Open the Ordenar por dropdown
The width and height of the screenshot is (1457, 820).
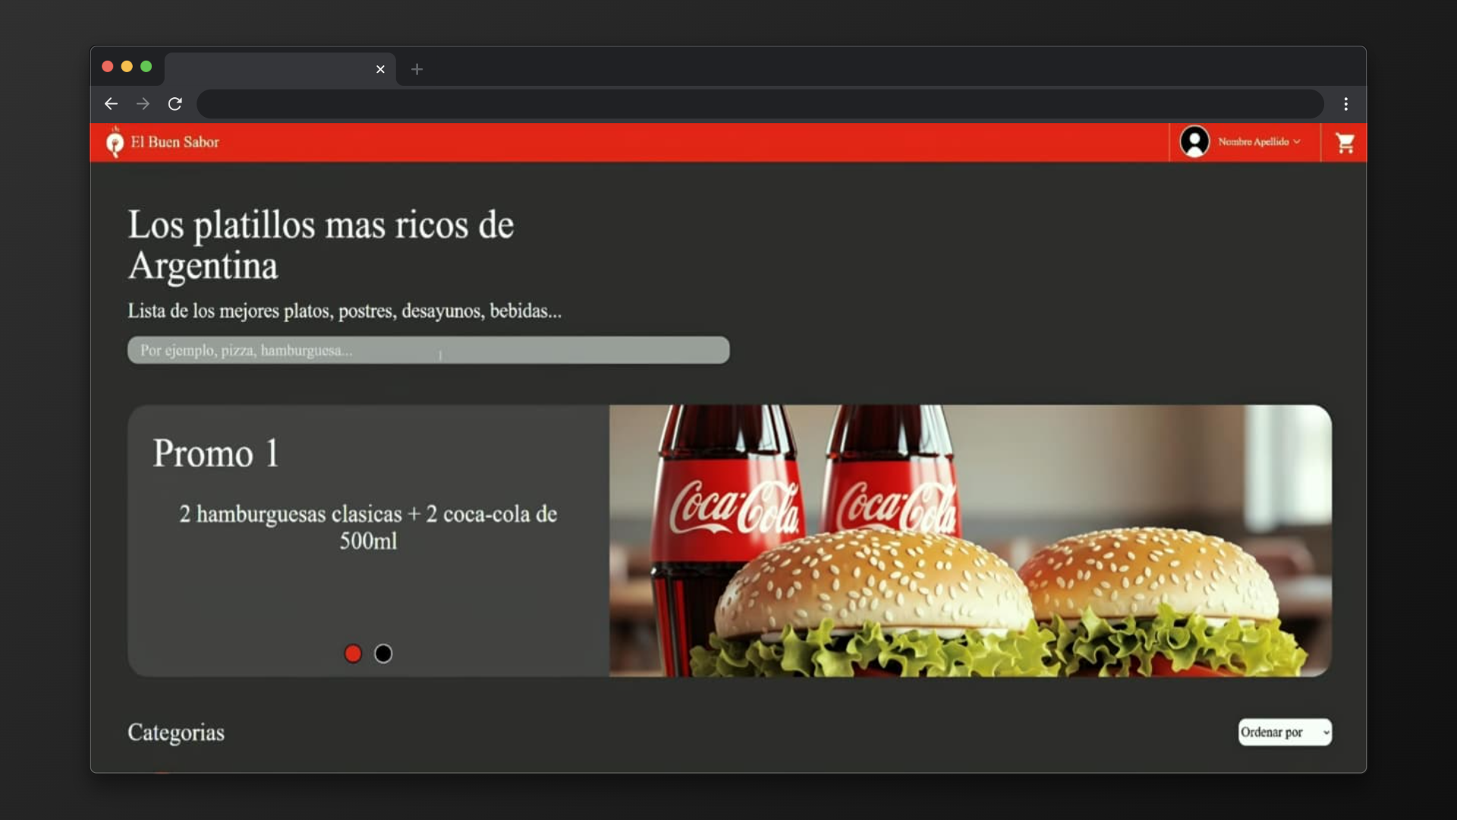(x=1284, y=732)
